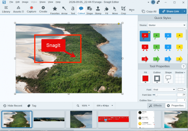Select the Arrow tool
Viewport: 188px width, 131px height.
tap(64, 10)
